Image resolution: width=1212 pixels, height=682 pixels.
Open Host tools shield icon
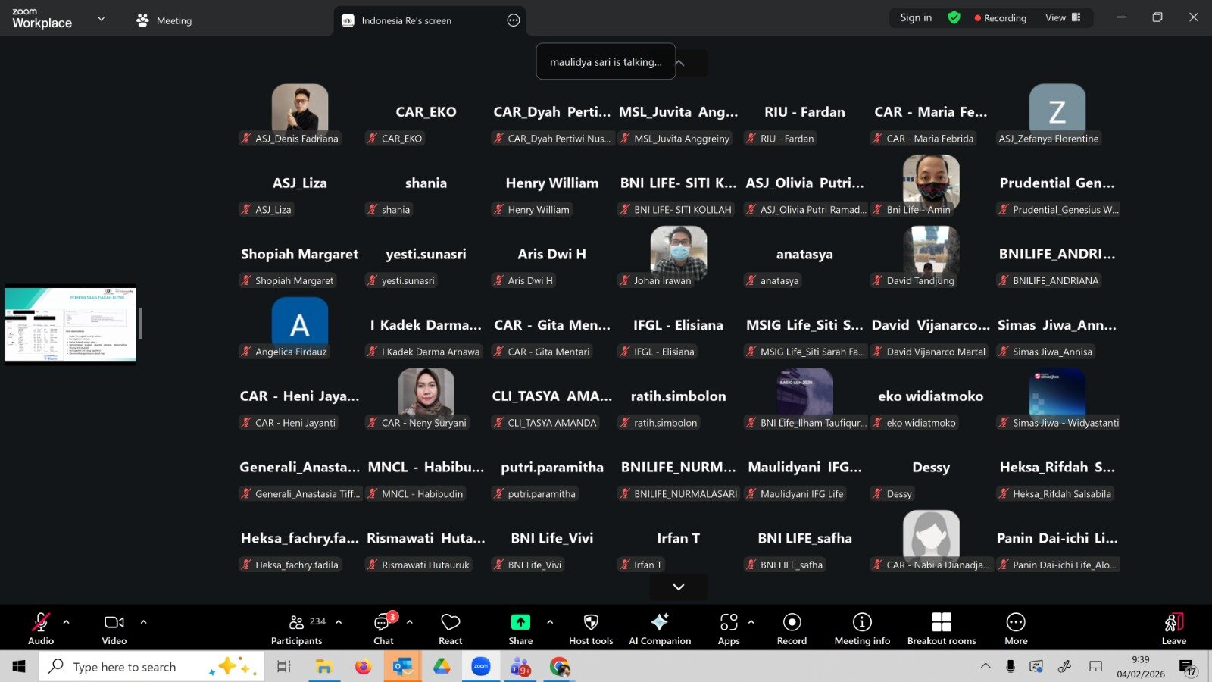(x=591, y=629)
